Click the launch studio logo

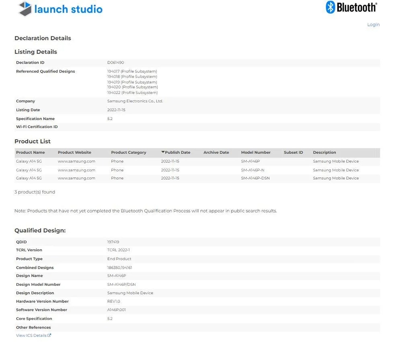click(x=60, y=9)
